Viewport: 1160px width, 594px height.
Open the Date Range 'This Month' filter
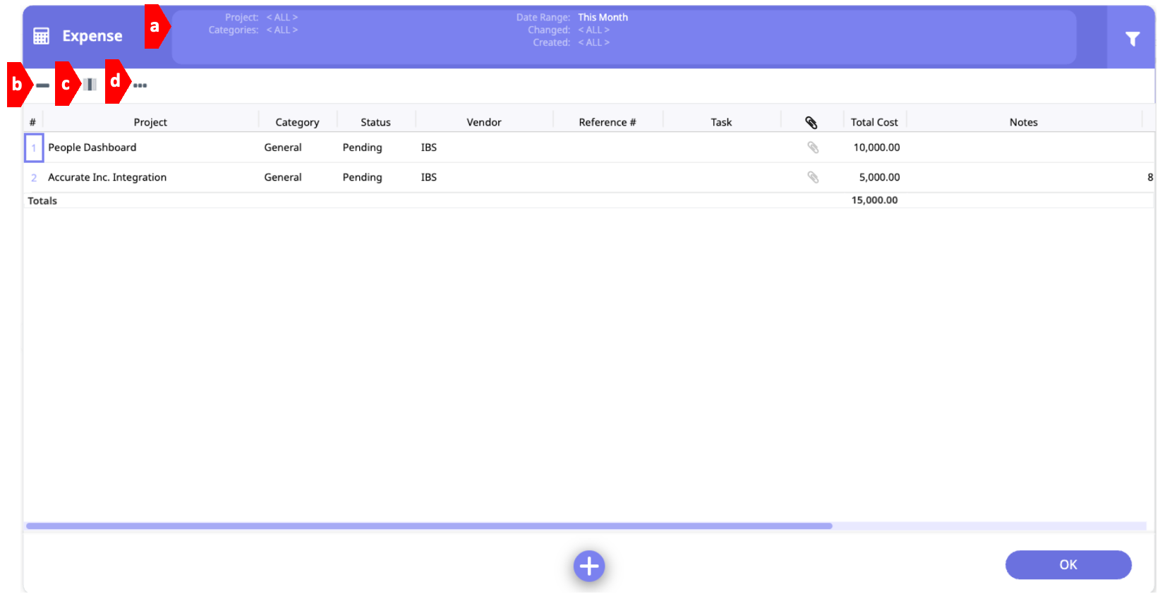pyautogui.click(x=603, y=18)
